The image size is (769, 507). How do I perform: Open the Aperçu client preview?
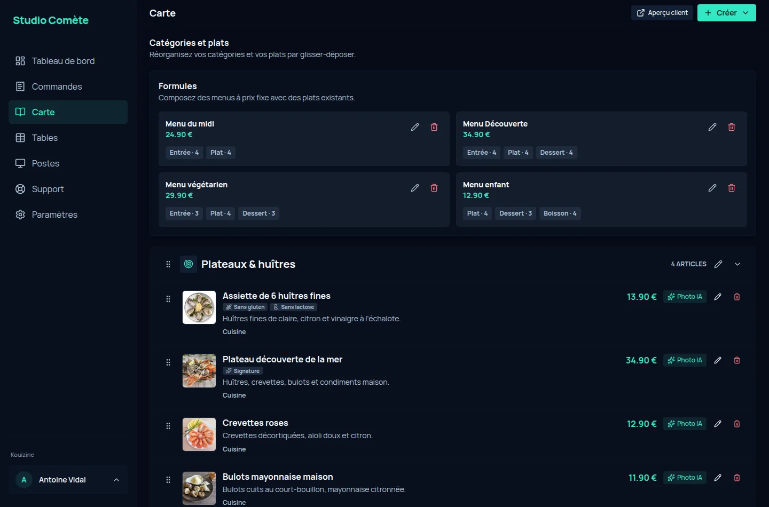click(x=662, y=13)
